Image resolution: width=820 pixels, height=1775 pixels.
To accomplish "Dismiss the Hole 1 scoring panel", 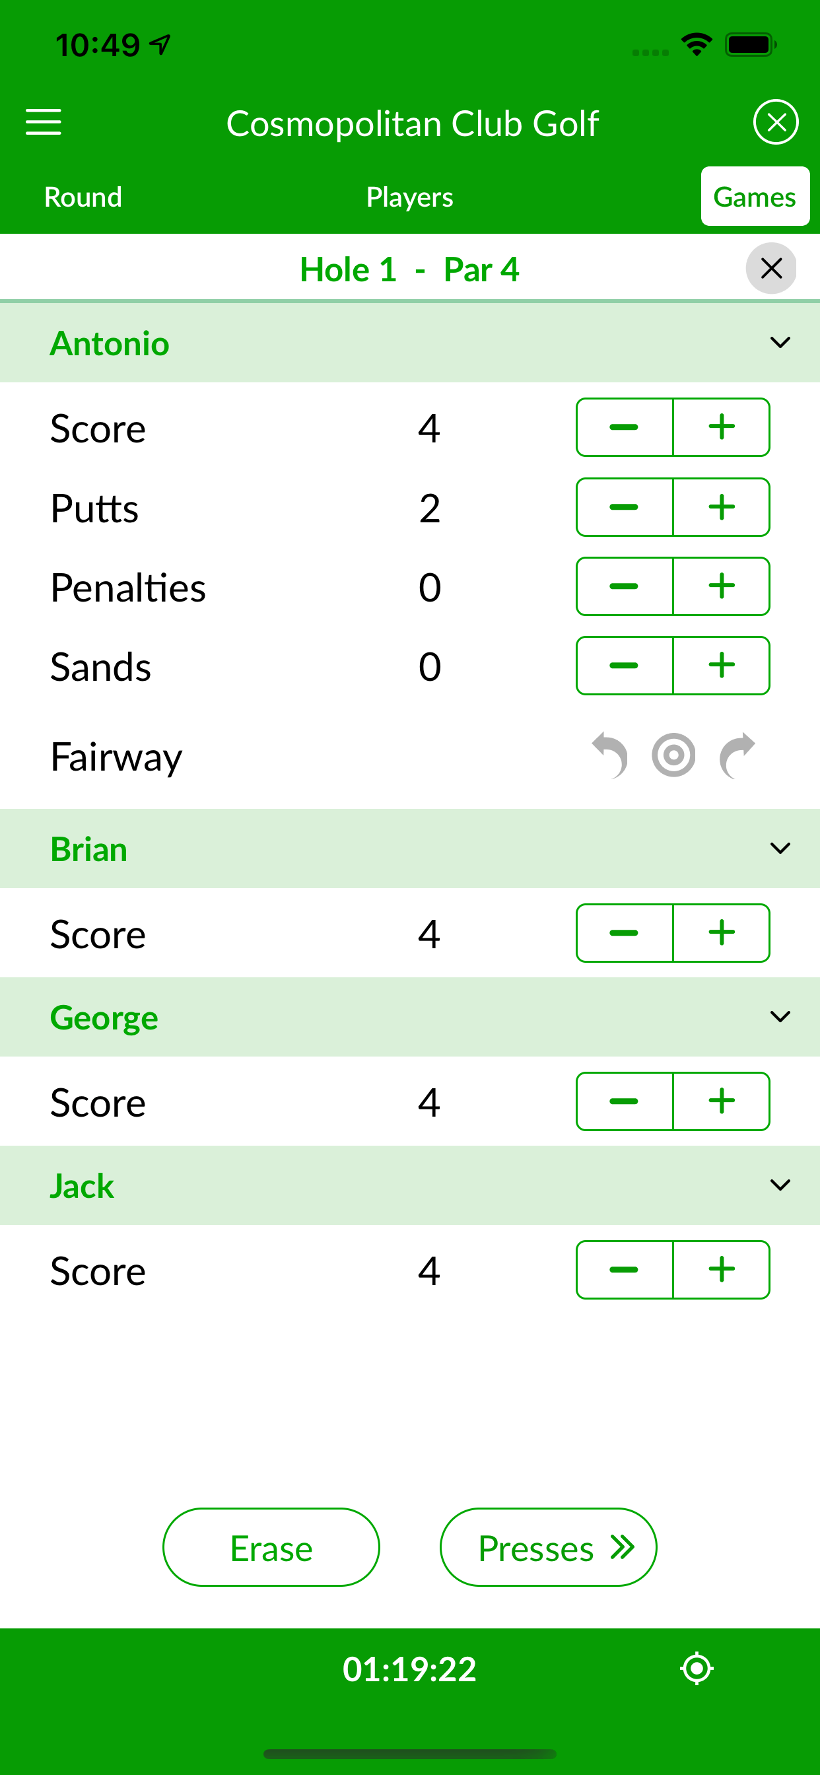I will click(x=771, y=269).
